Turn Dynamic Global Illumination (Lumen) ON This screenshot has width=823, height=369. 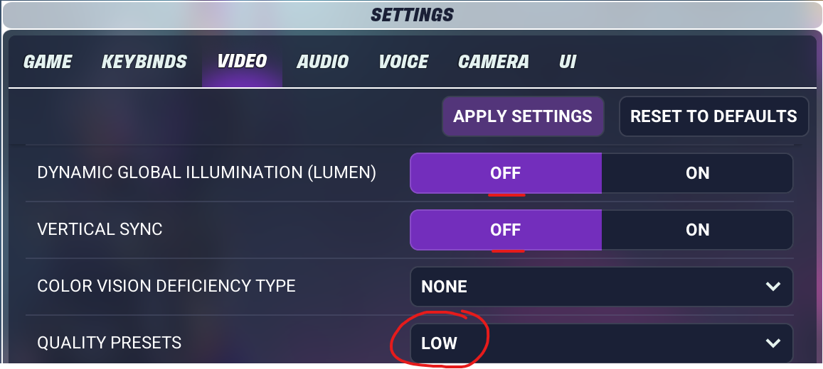pyautogui.click(x=697, y=173)
